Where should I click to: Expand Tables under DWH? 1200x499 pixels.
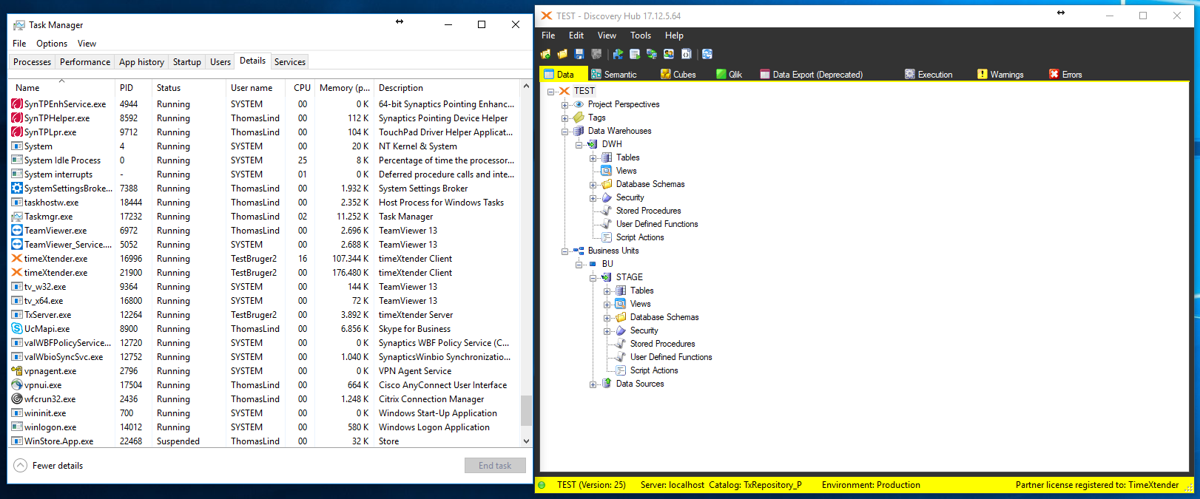coord(593,158)
